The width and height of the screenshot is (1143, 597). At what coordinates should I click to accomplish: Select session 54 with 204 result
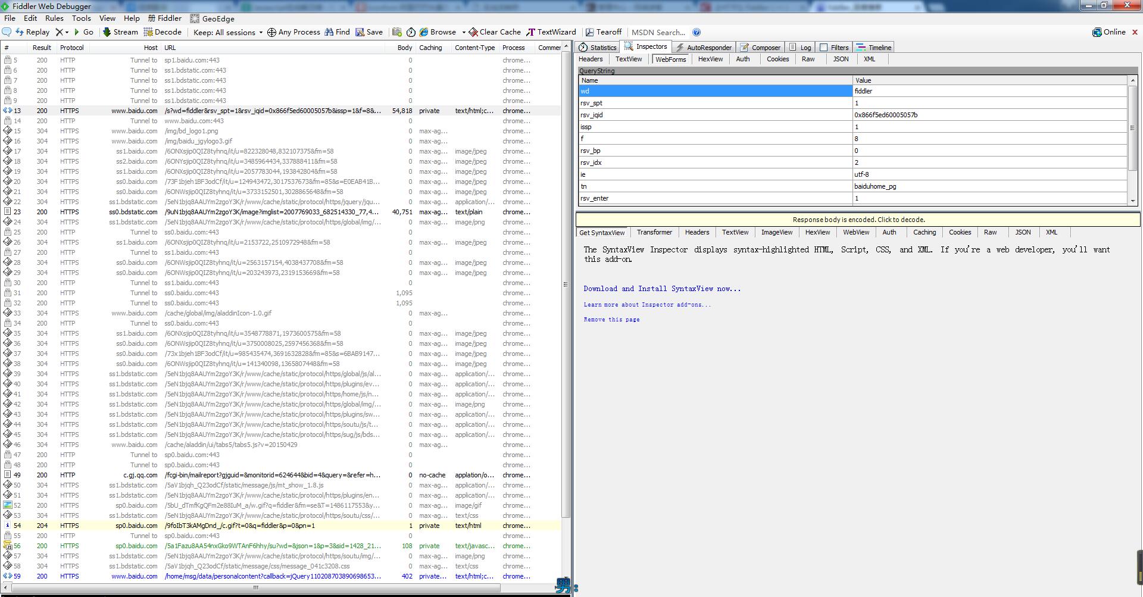(281, 526)
